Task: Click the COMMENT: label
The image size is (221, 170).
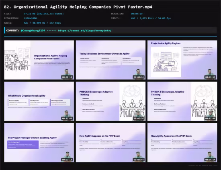Action: coord(12,30)
